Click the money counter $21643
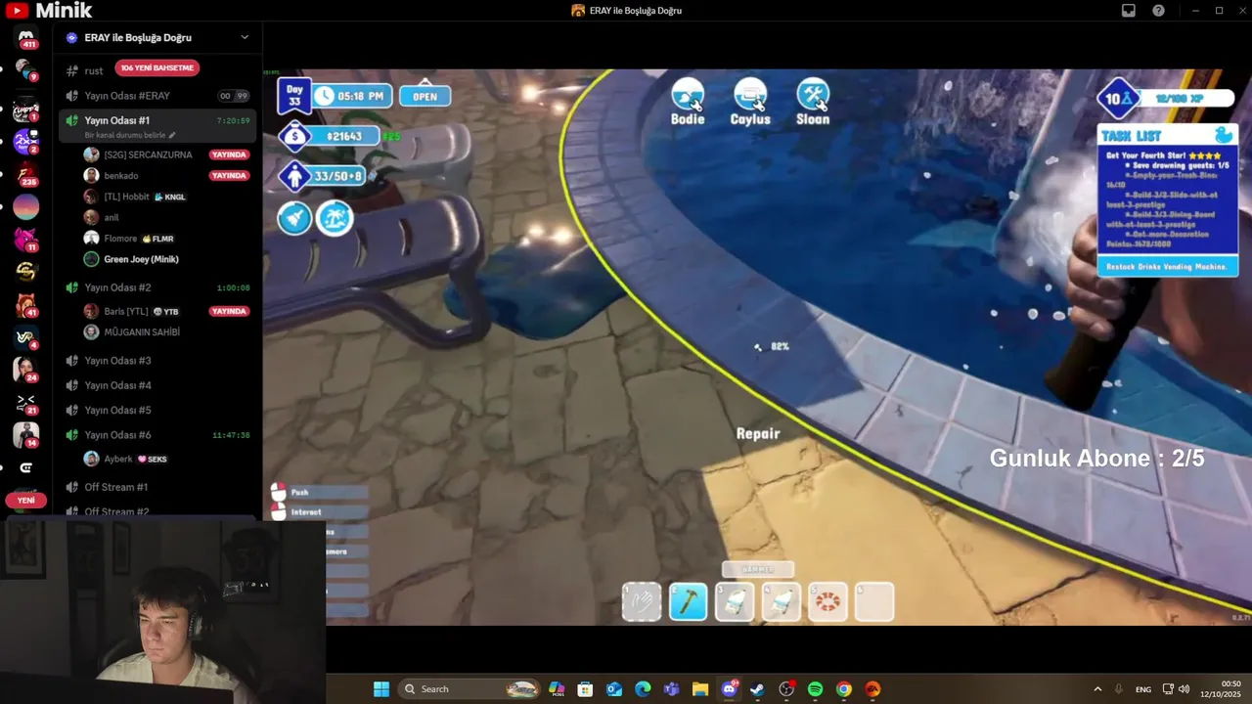Screen dimensions: 1252x704 (330, 136)
